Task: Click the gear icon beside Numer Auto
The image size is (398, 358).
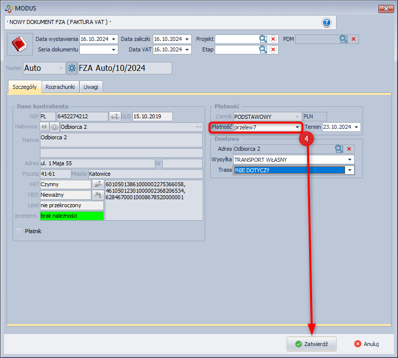Action: tap(72, 68)
